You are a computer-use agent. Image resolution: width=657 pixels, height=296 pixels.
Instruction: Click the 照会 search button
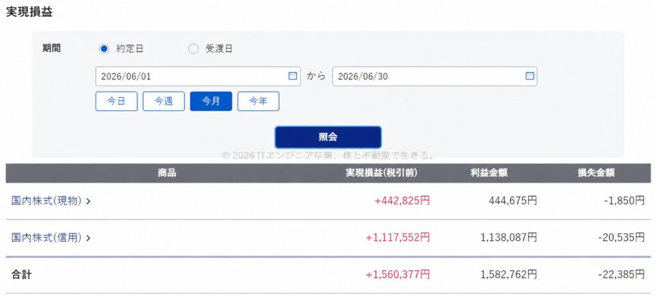coord(328,137)
